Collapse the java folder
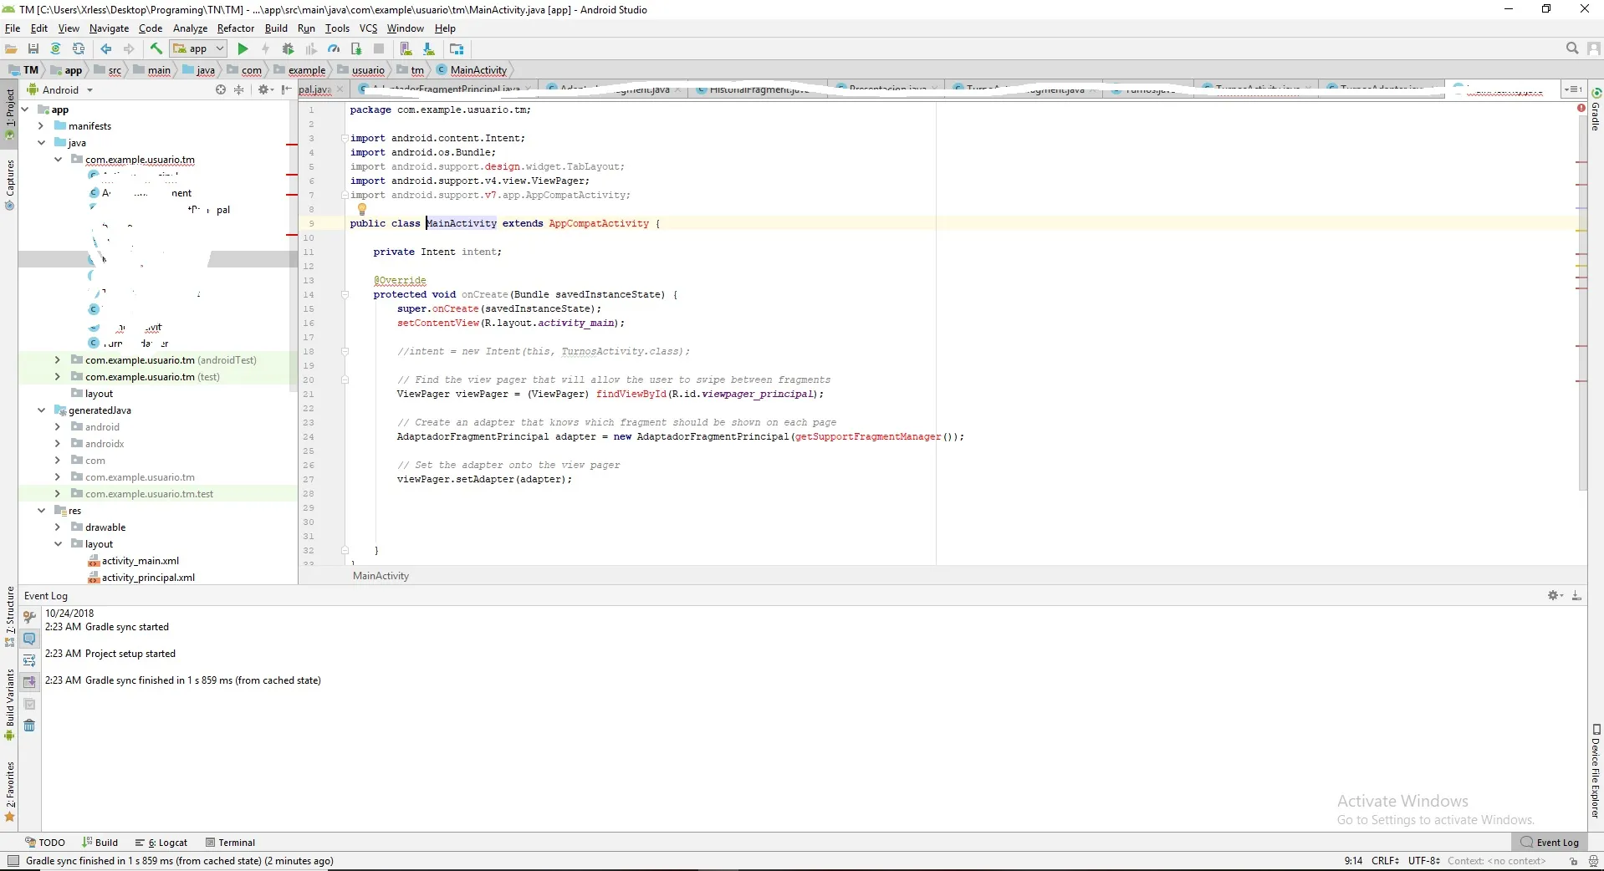Screen dimensions: 1604x871 [x=41, y=143]
